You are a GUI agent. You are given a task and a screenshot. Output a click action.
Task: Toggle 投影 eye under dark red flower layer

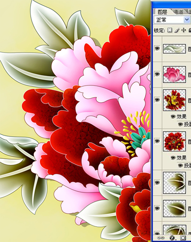pyautogui.click(x=180, y=166)
